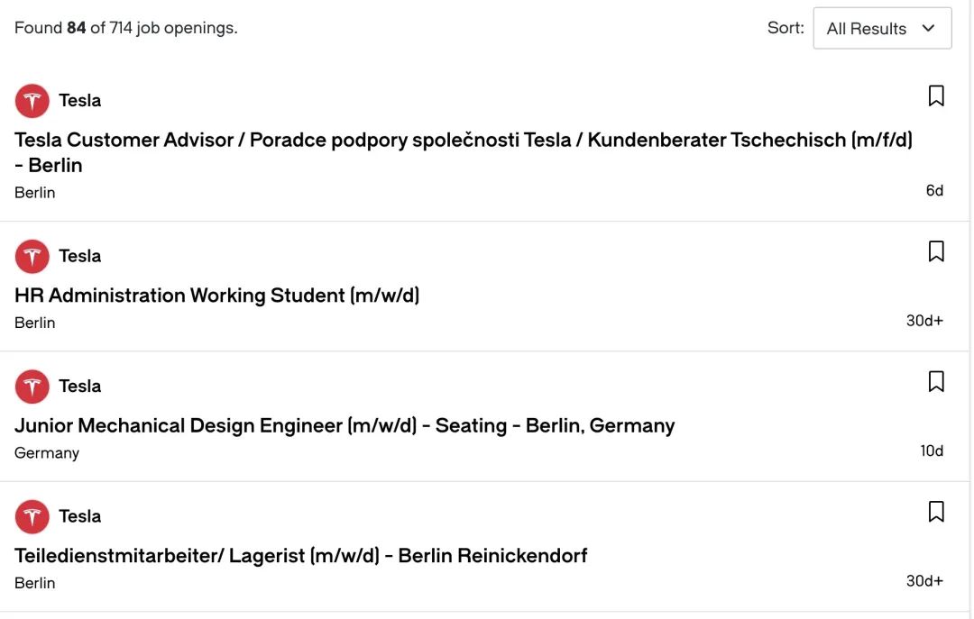
Task: Click the Germany location under Junior Mechanical job
Action: click(x=47, y=453)
